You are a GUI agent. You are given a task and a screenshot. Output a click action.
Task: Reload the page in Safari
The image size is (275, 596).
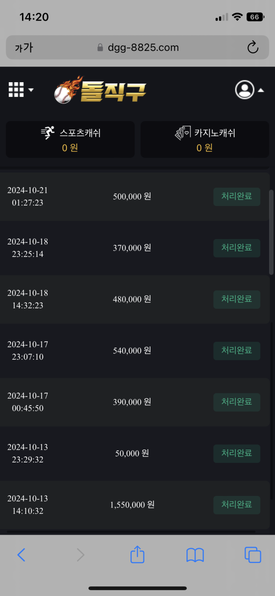tap(253, 47)
